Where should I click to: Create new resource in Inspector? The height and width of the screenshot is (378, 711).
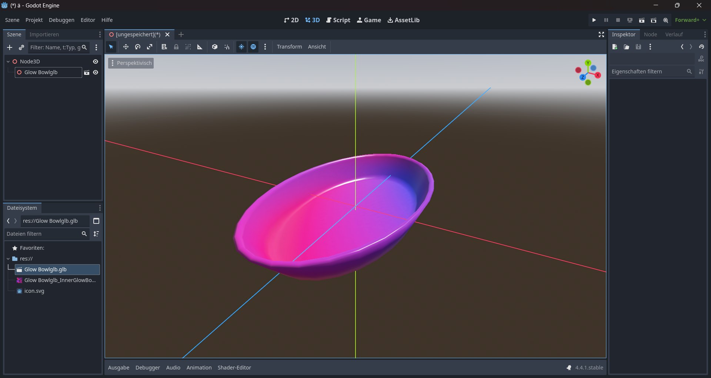(x=615, y=47)
